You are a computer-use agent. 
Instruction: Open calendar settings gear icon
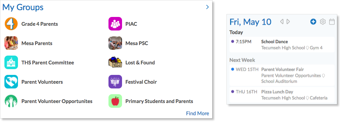point(323,22)
